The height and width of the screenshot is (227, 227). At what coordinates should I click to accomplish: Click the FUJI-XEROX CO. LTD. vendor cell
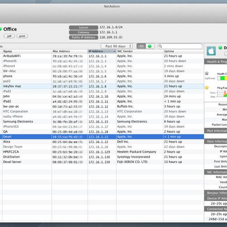click(x=132, y=162)
